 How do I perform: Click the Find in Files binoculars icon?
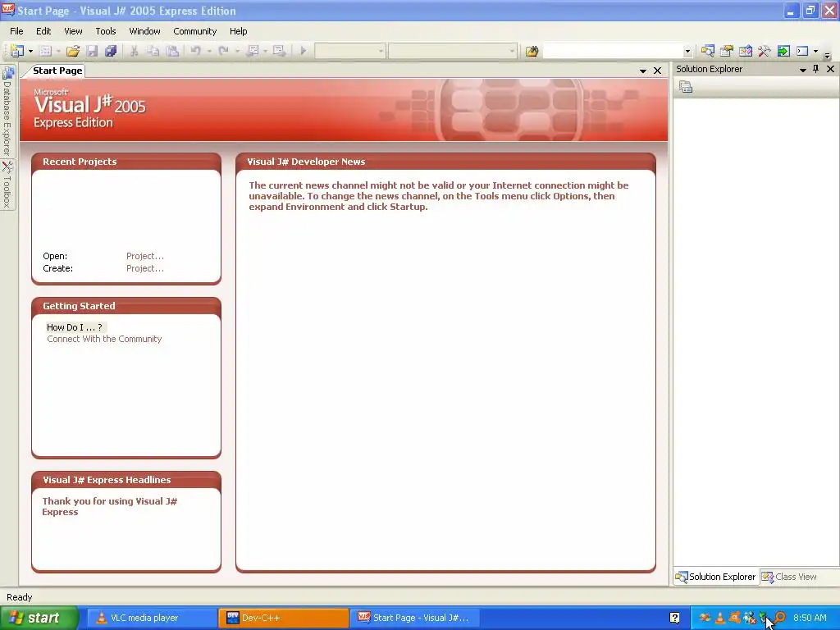[532, 51]
